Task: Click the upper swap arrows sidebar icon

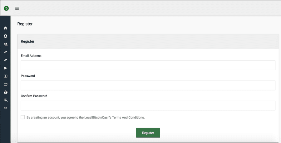Action: (5, 52)
